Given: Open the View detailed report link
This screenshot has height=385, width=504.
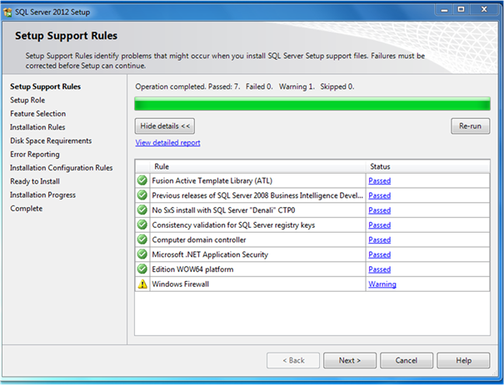Looking at the screenshot, I should click(x=167, y=143).
